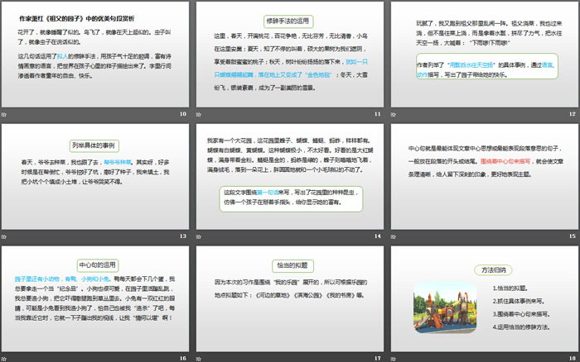Click the animation star icon under slide 12
The height and width of the screenshot is (362, 580).
click(394, 114)
